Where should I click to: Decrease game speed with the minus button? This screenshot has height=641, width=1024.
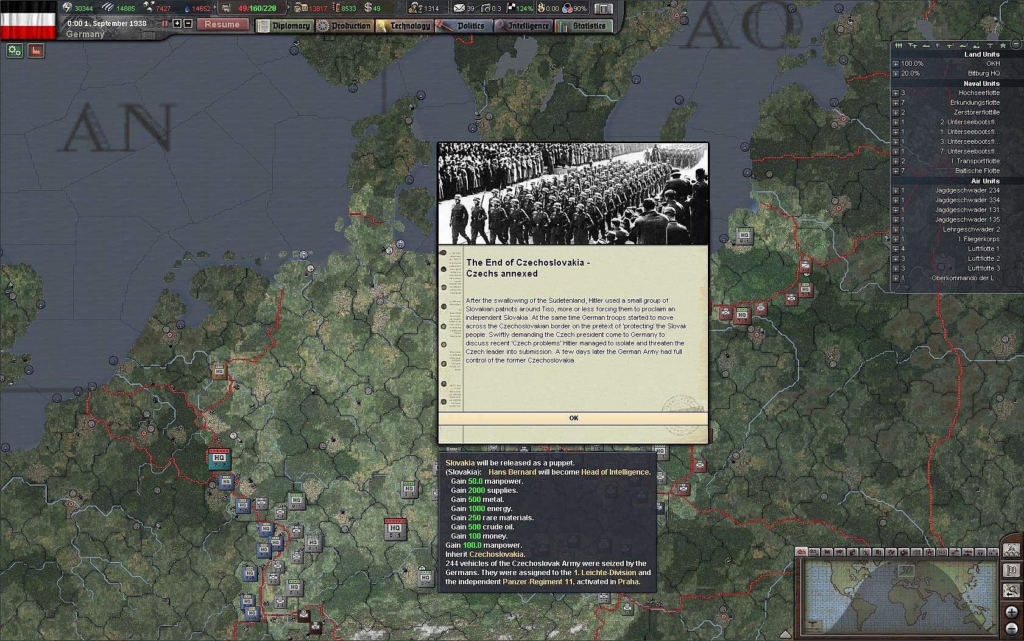[x=188, y=24]
